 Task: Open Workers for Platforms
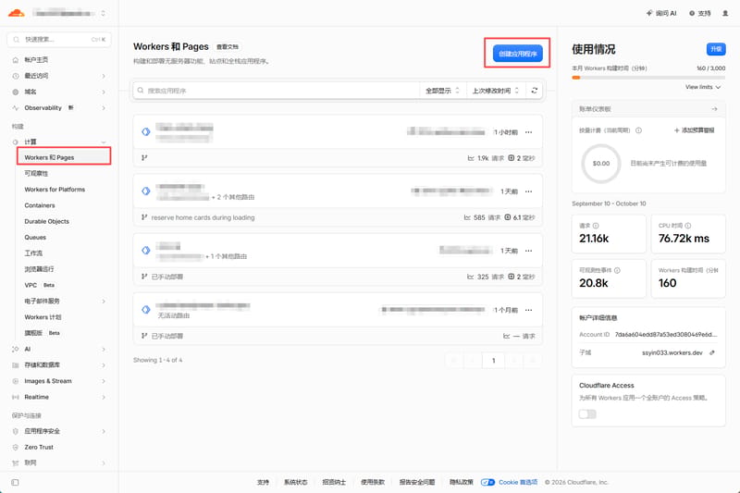pyautogui.click(x=55, y=190)
